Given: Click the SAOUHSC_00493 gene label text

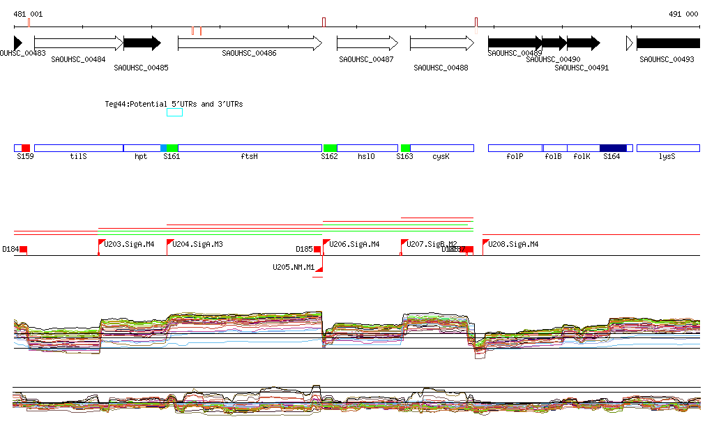Looking at the screenshot, I should click(667, 59).
